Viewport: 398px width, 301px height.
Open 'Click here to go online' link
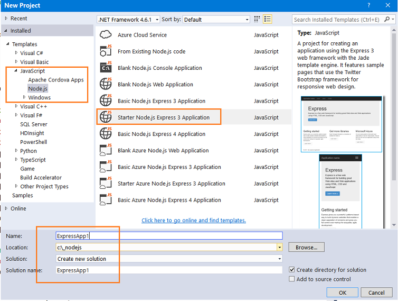pyautogui.click(x=194, y=221)
